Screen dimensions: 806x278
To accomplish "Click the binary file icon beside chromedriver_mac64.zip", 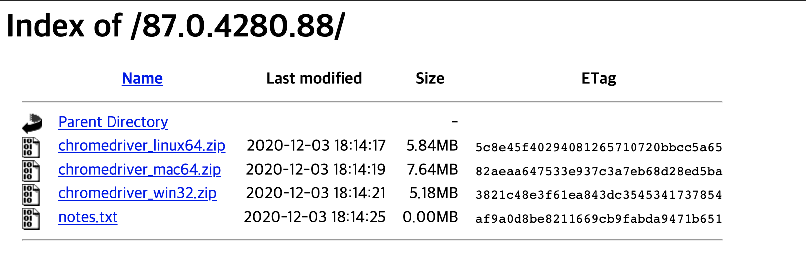I will tap(31, 171).
